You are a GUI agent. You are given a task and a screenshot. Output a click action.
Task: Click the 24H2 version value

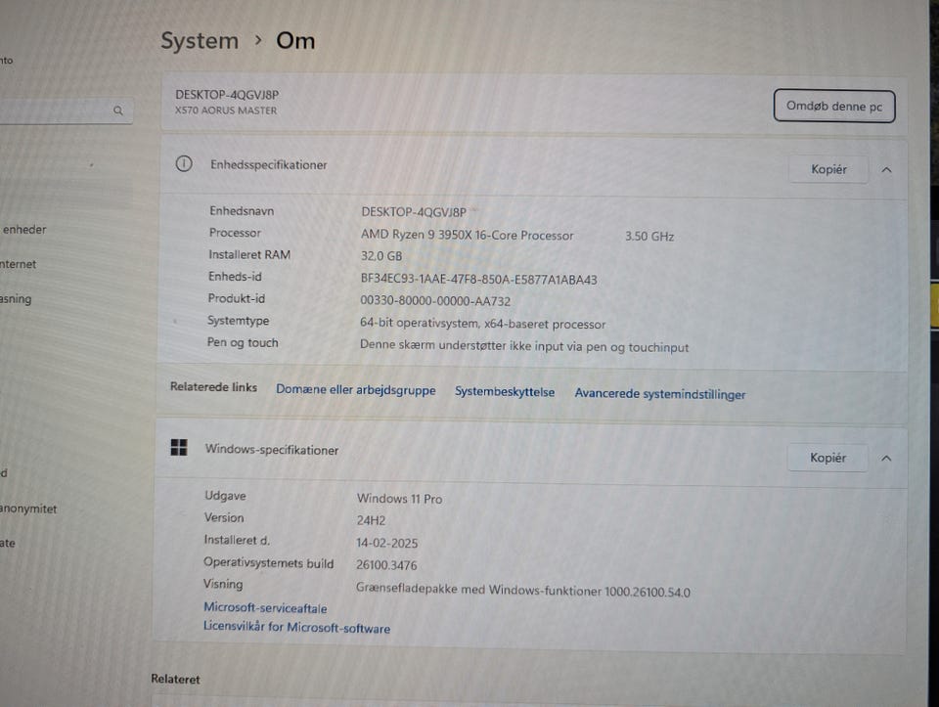[372, 520]
